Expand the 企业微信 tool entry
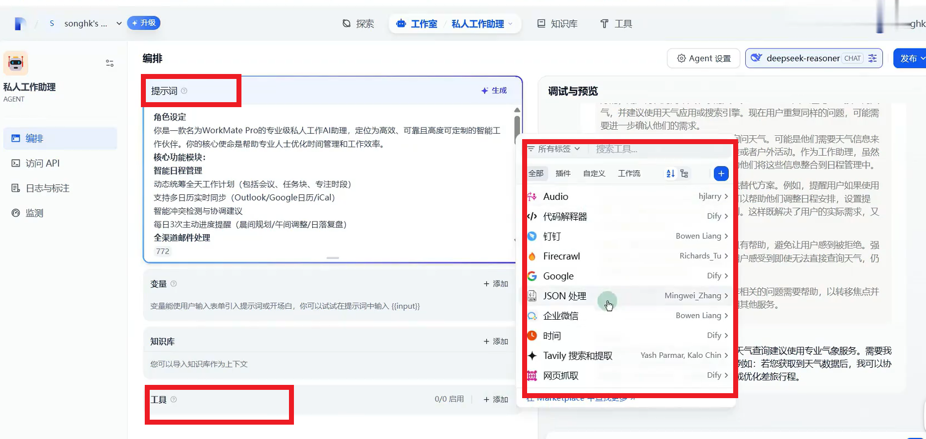Screen dimensions: 926x439 point(628,316)
